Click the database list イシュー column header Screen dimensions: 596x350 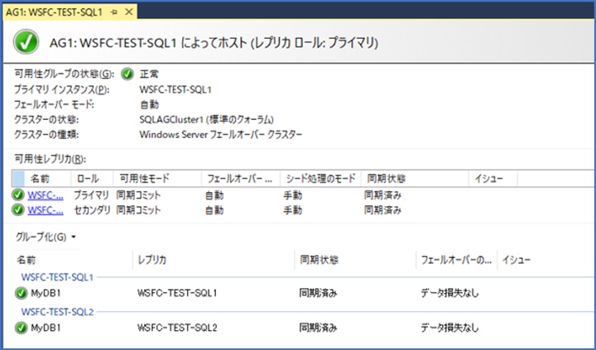[x=517, y=260]
